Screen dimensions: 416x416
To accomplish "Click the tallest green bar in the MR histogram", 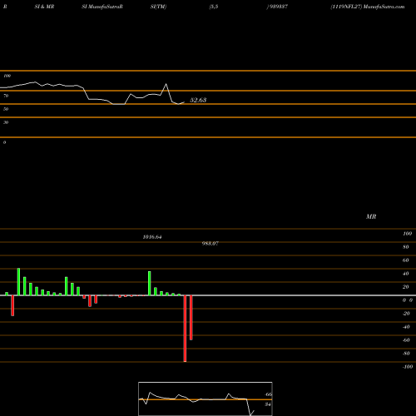I will 18,282.
